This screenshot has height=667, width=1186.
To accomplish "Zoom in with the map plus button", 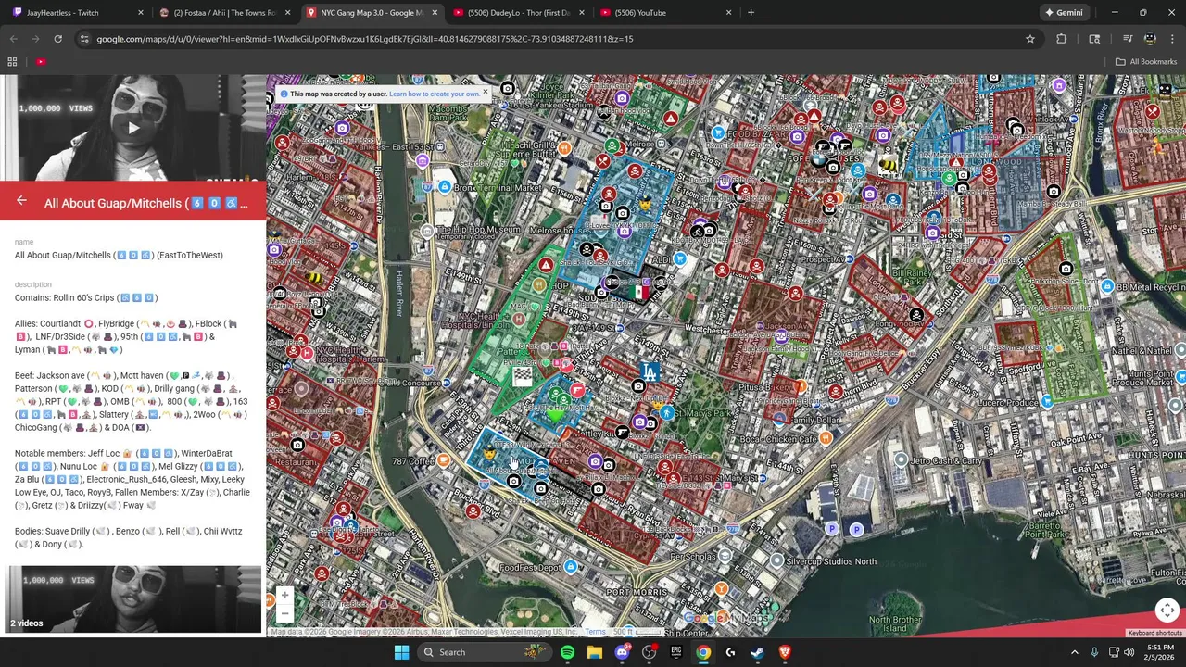I will click(x=284, y=596).
